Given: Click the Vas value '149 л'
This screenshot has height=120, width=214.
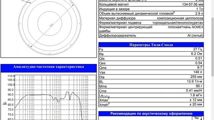Looking at the screenshot, I should coord(198,72).
